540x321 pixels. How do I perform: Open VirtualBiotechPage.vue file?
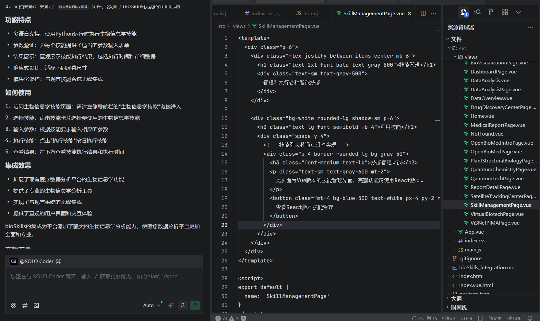click(x=497, y=214)
